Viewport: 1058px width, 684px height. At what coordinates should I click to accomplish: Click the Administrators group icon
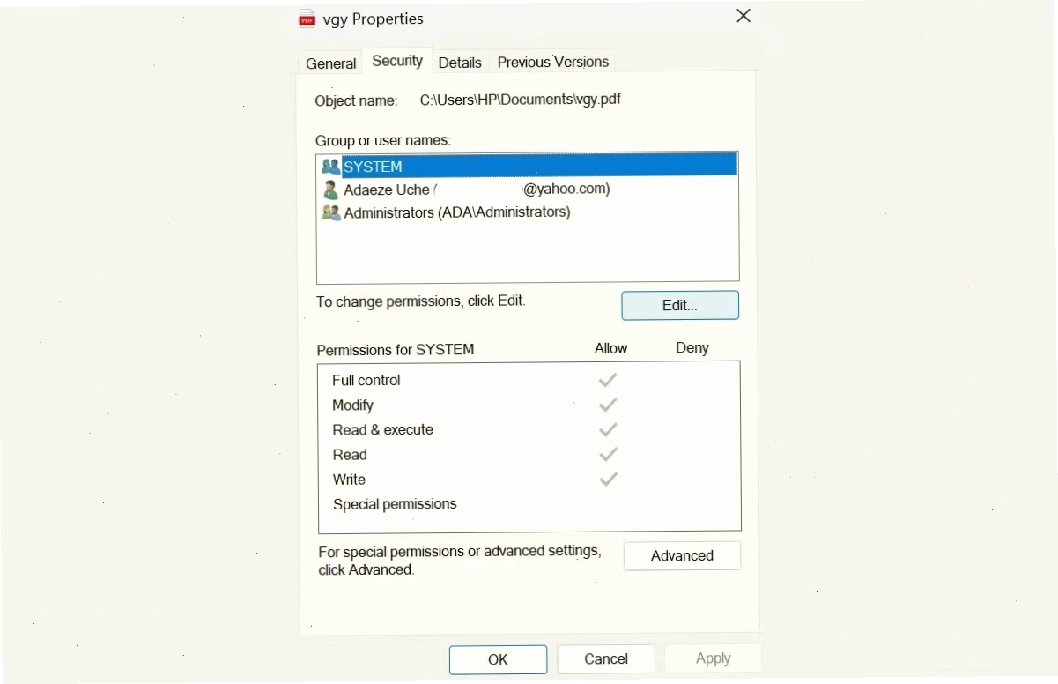tap(330, 212)
